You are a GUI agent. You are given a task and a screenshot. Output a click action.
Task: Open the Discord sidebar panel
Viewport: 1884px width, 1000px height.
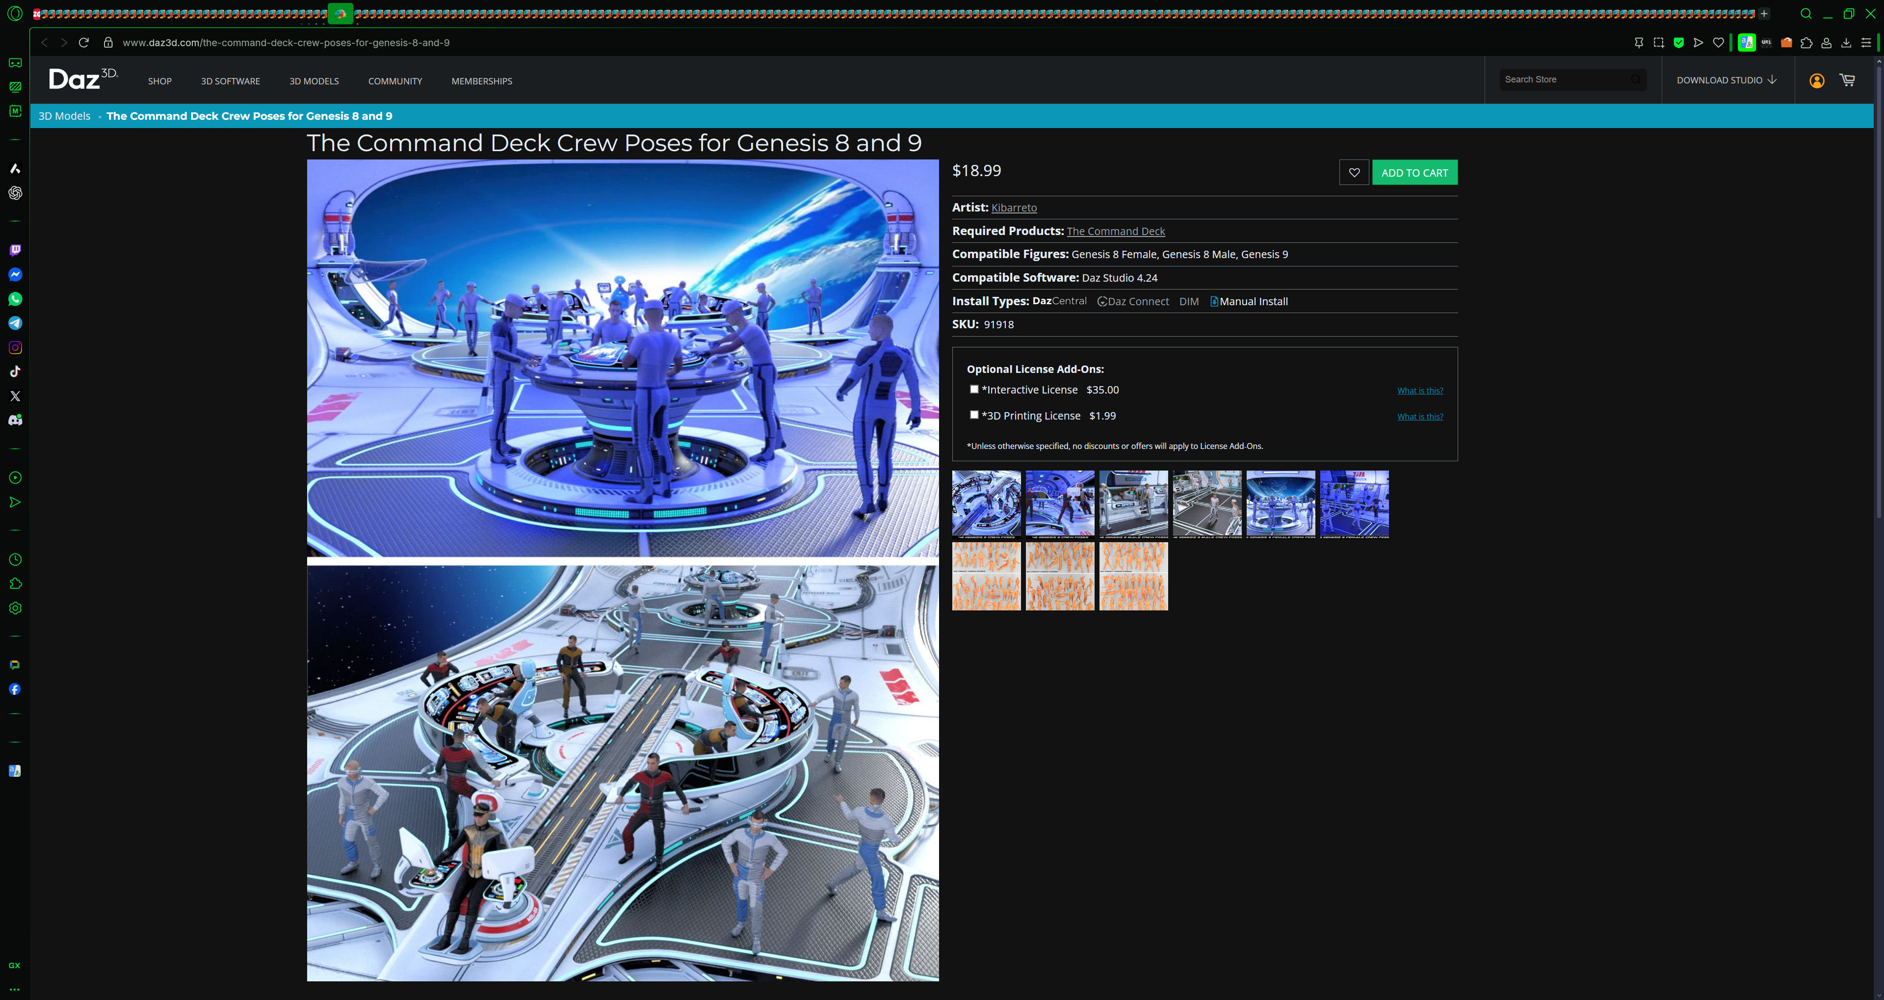click(x=15, y=420)
